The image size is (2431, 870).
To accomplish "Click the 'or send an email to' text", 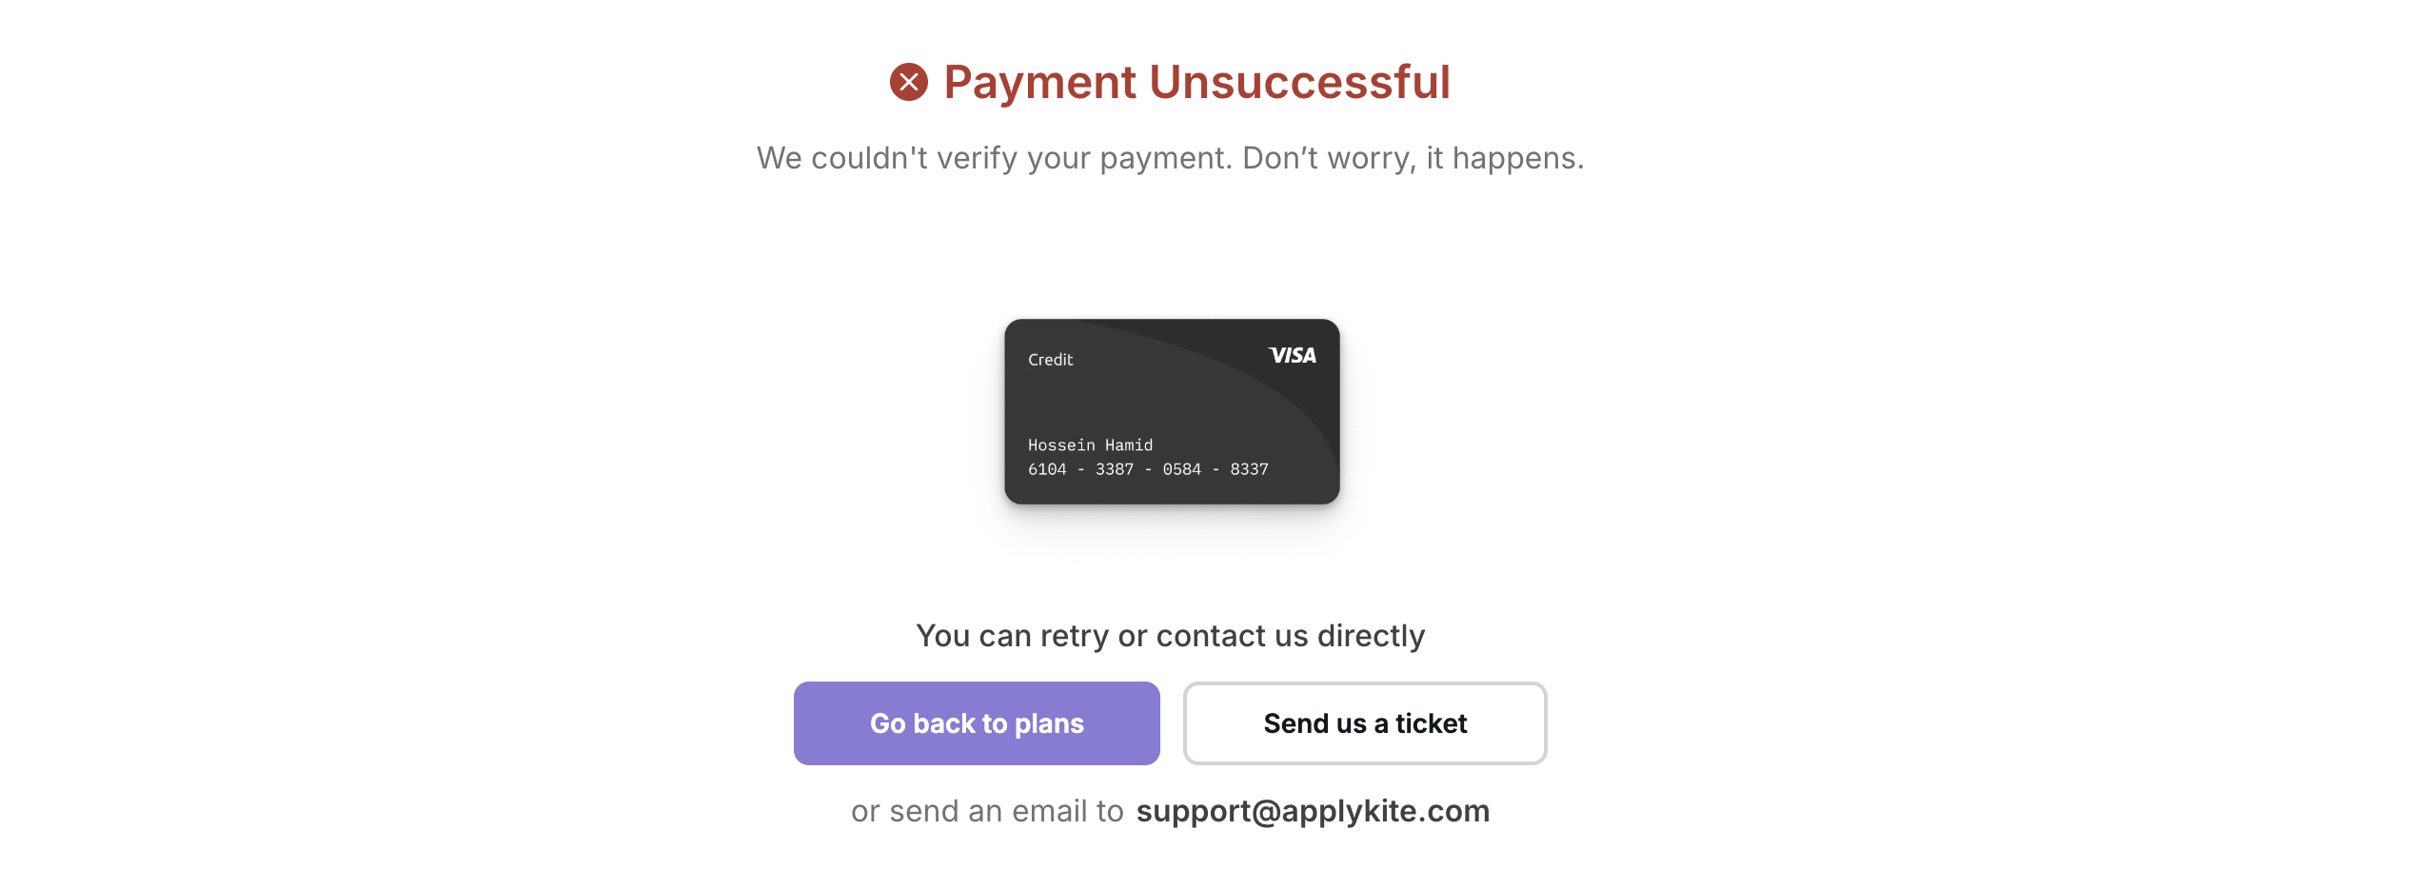I will coord(987,811).
